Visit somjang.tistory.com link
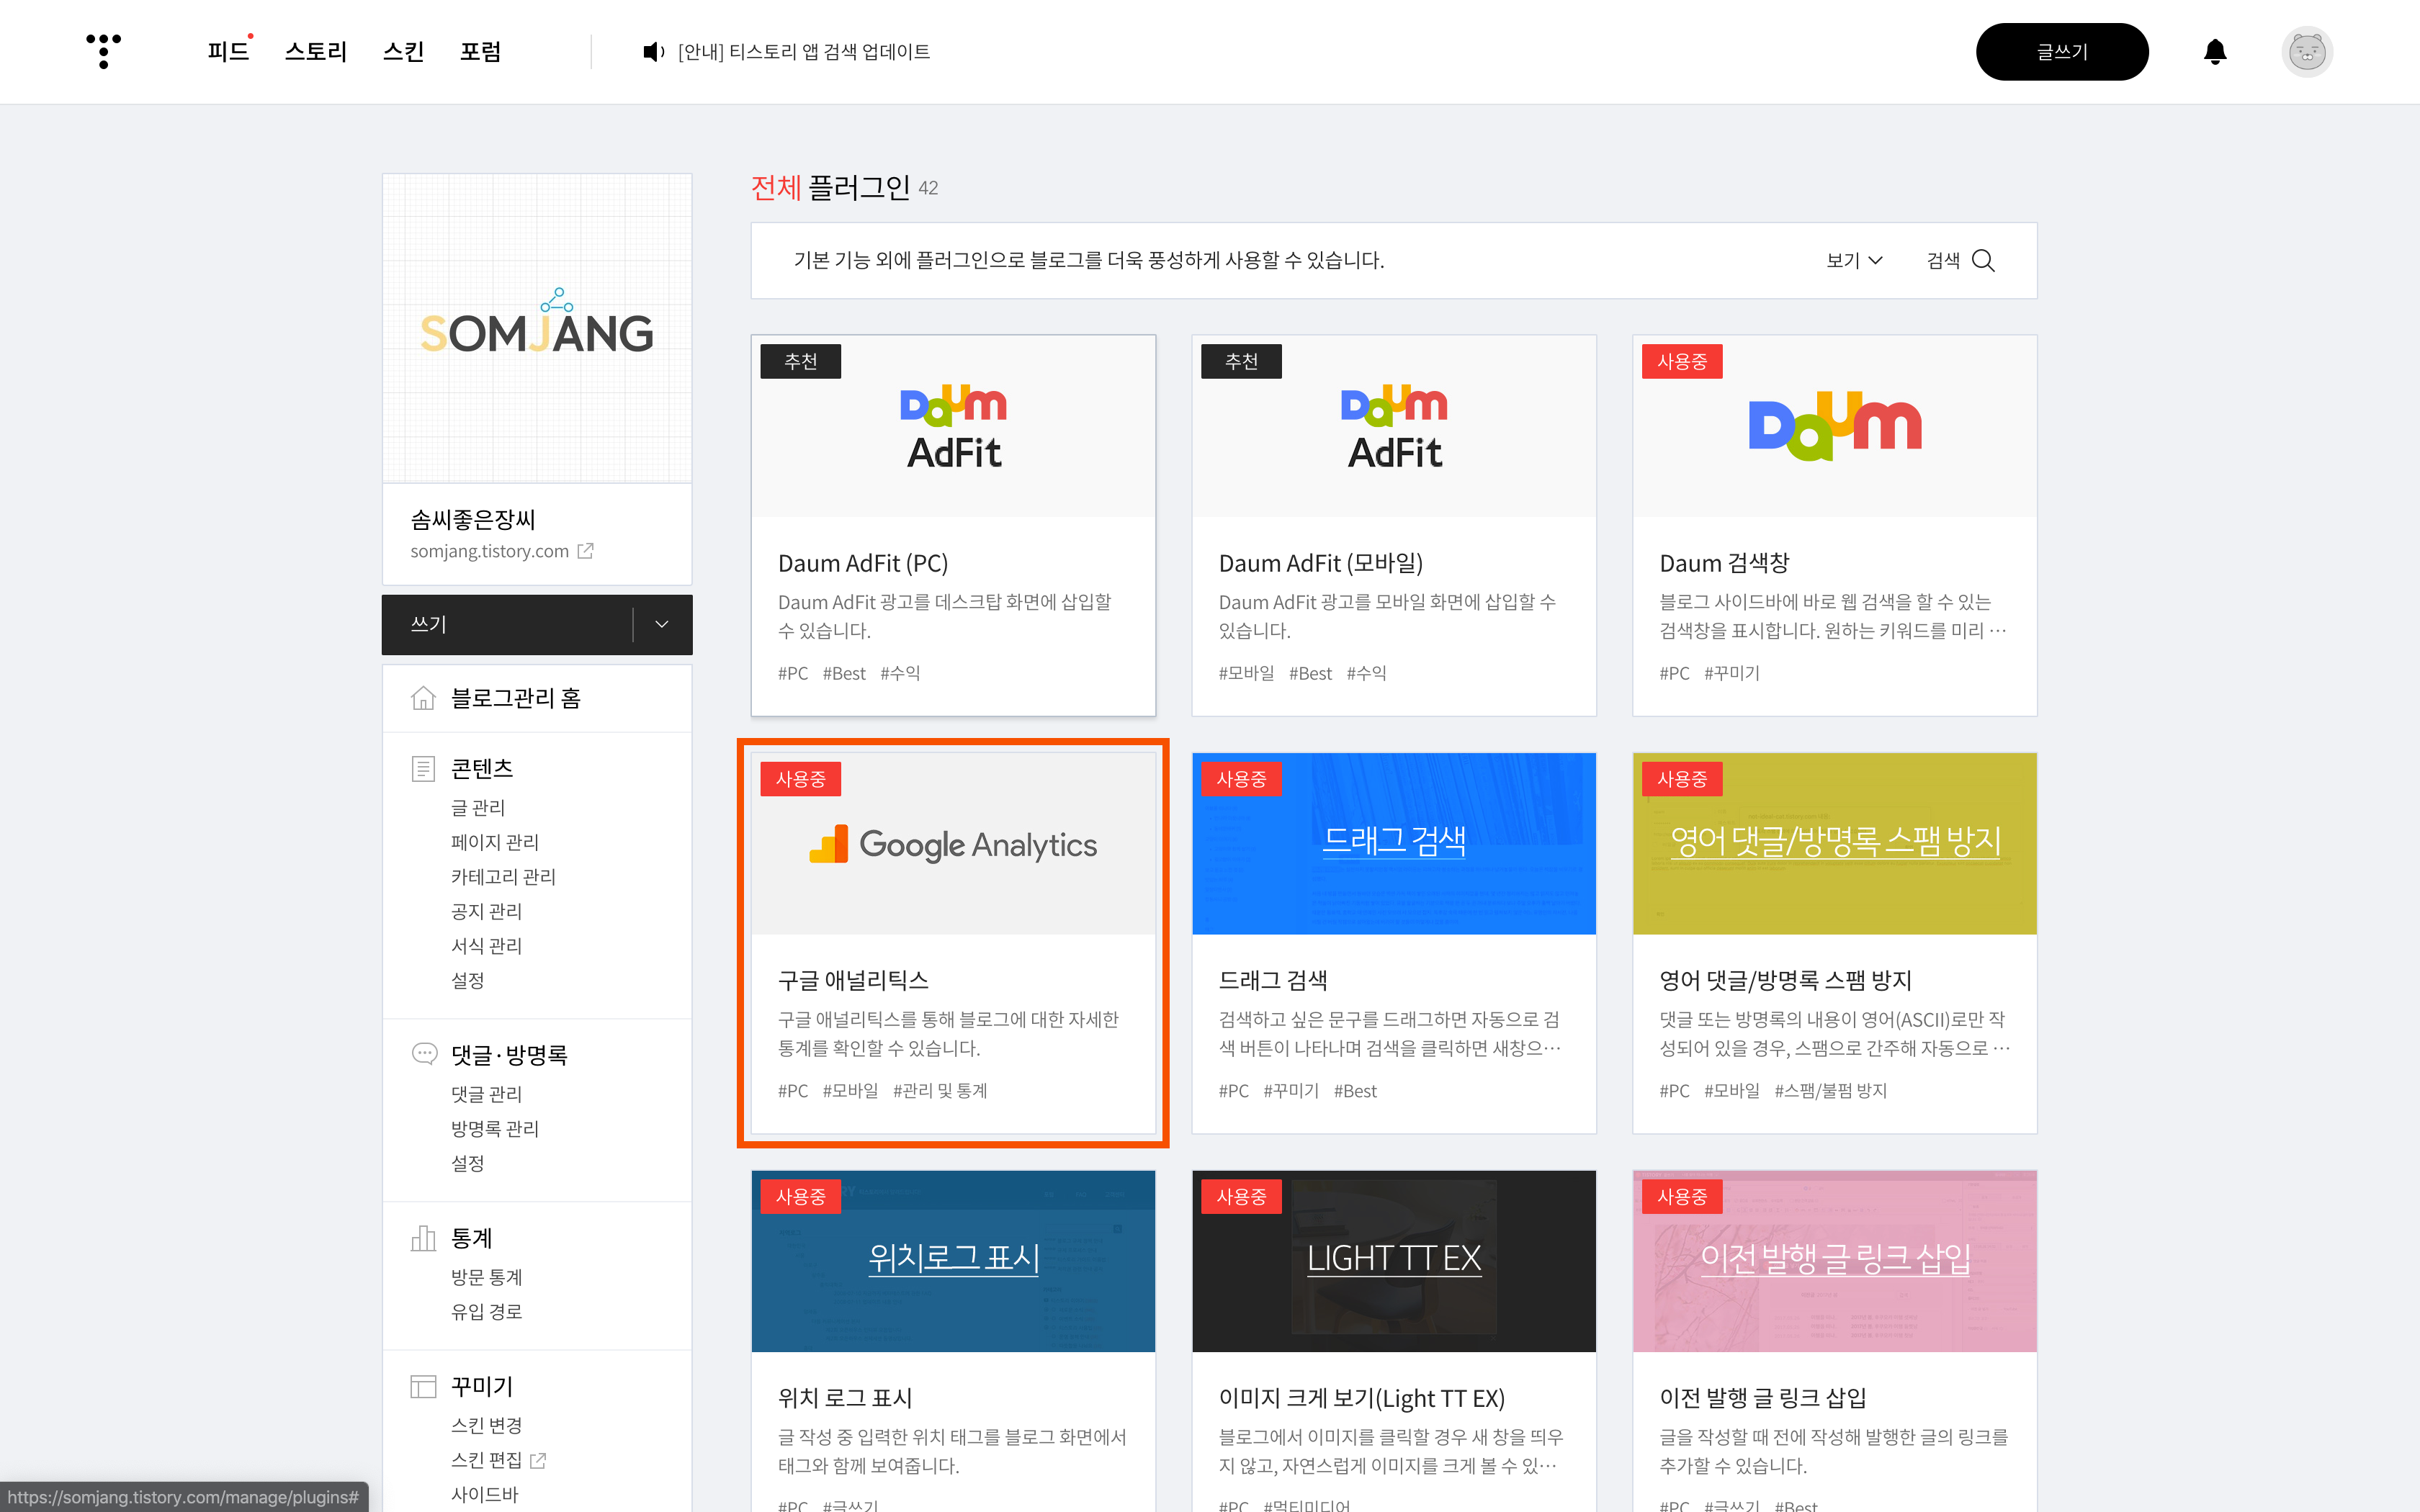Screen dimensions: 2420x1512 click(489, 551)
